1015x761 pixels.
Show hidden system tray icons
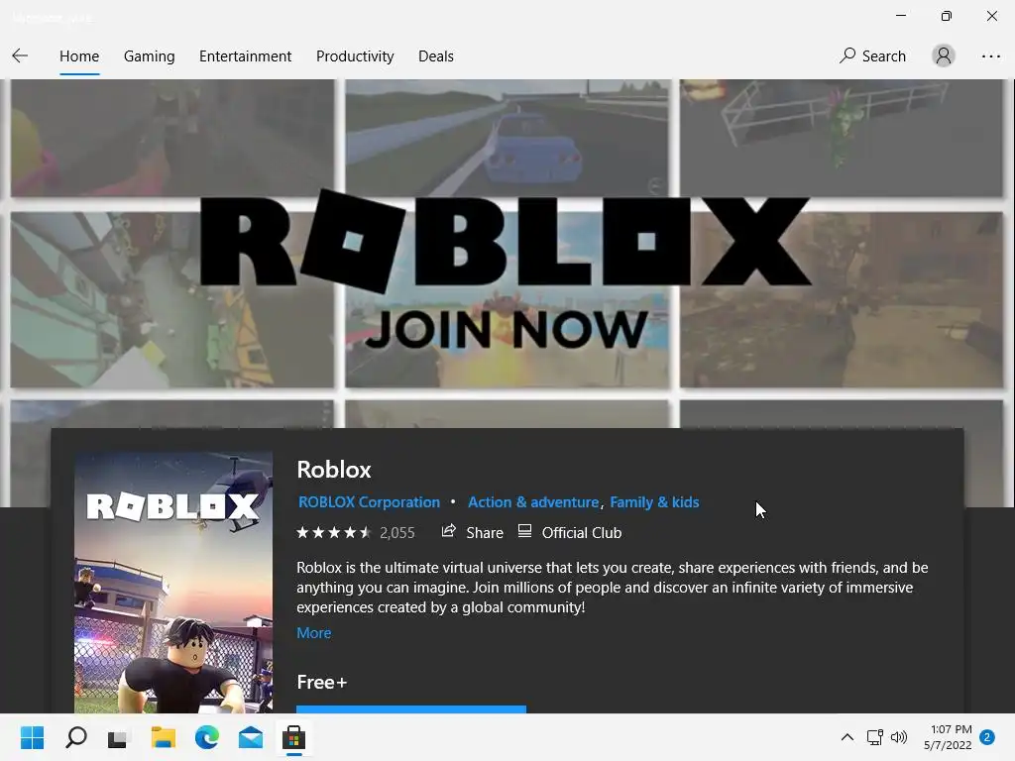pos(846,737)
